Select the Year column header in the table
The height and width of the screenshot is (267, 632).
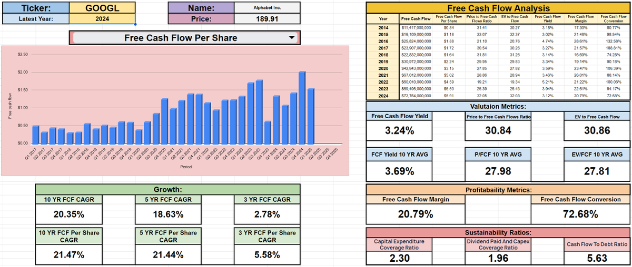(x=382, y=19)
